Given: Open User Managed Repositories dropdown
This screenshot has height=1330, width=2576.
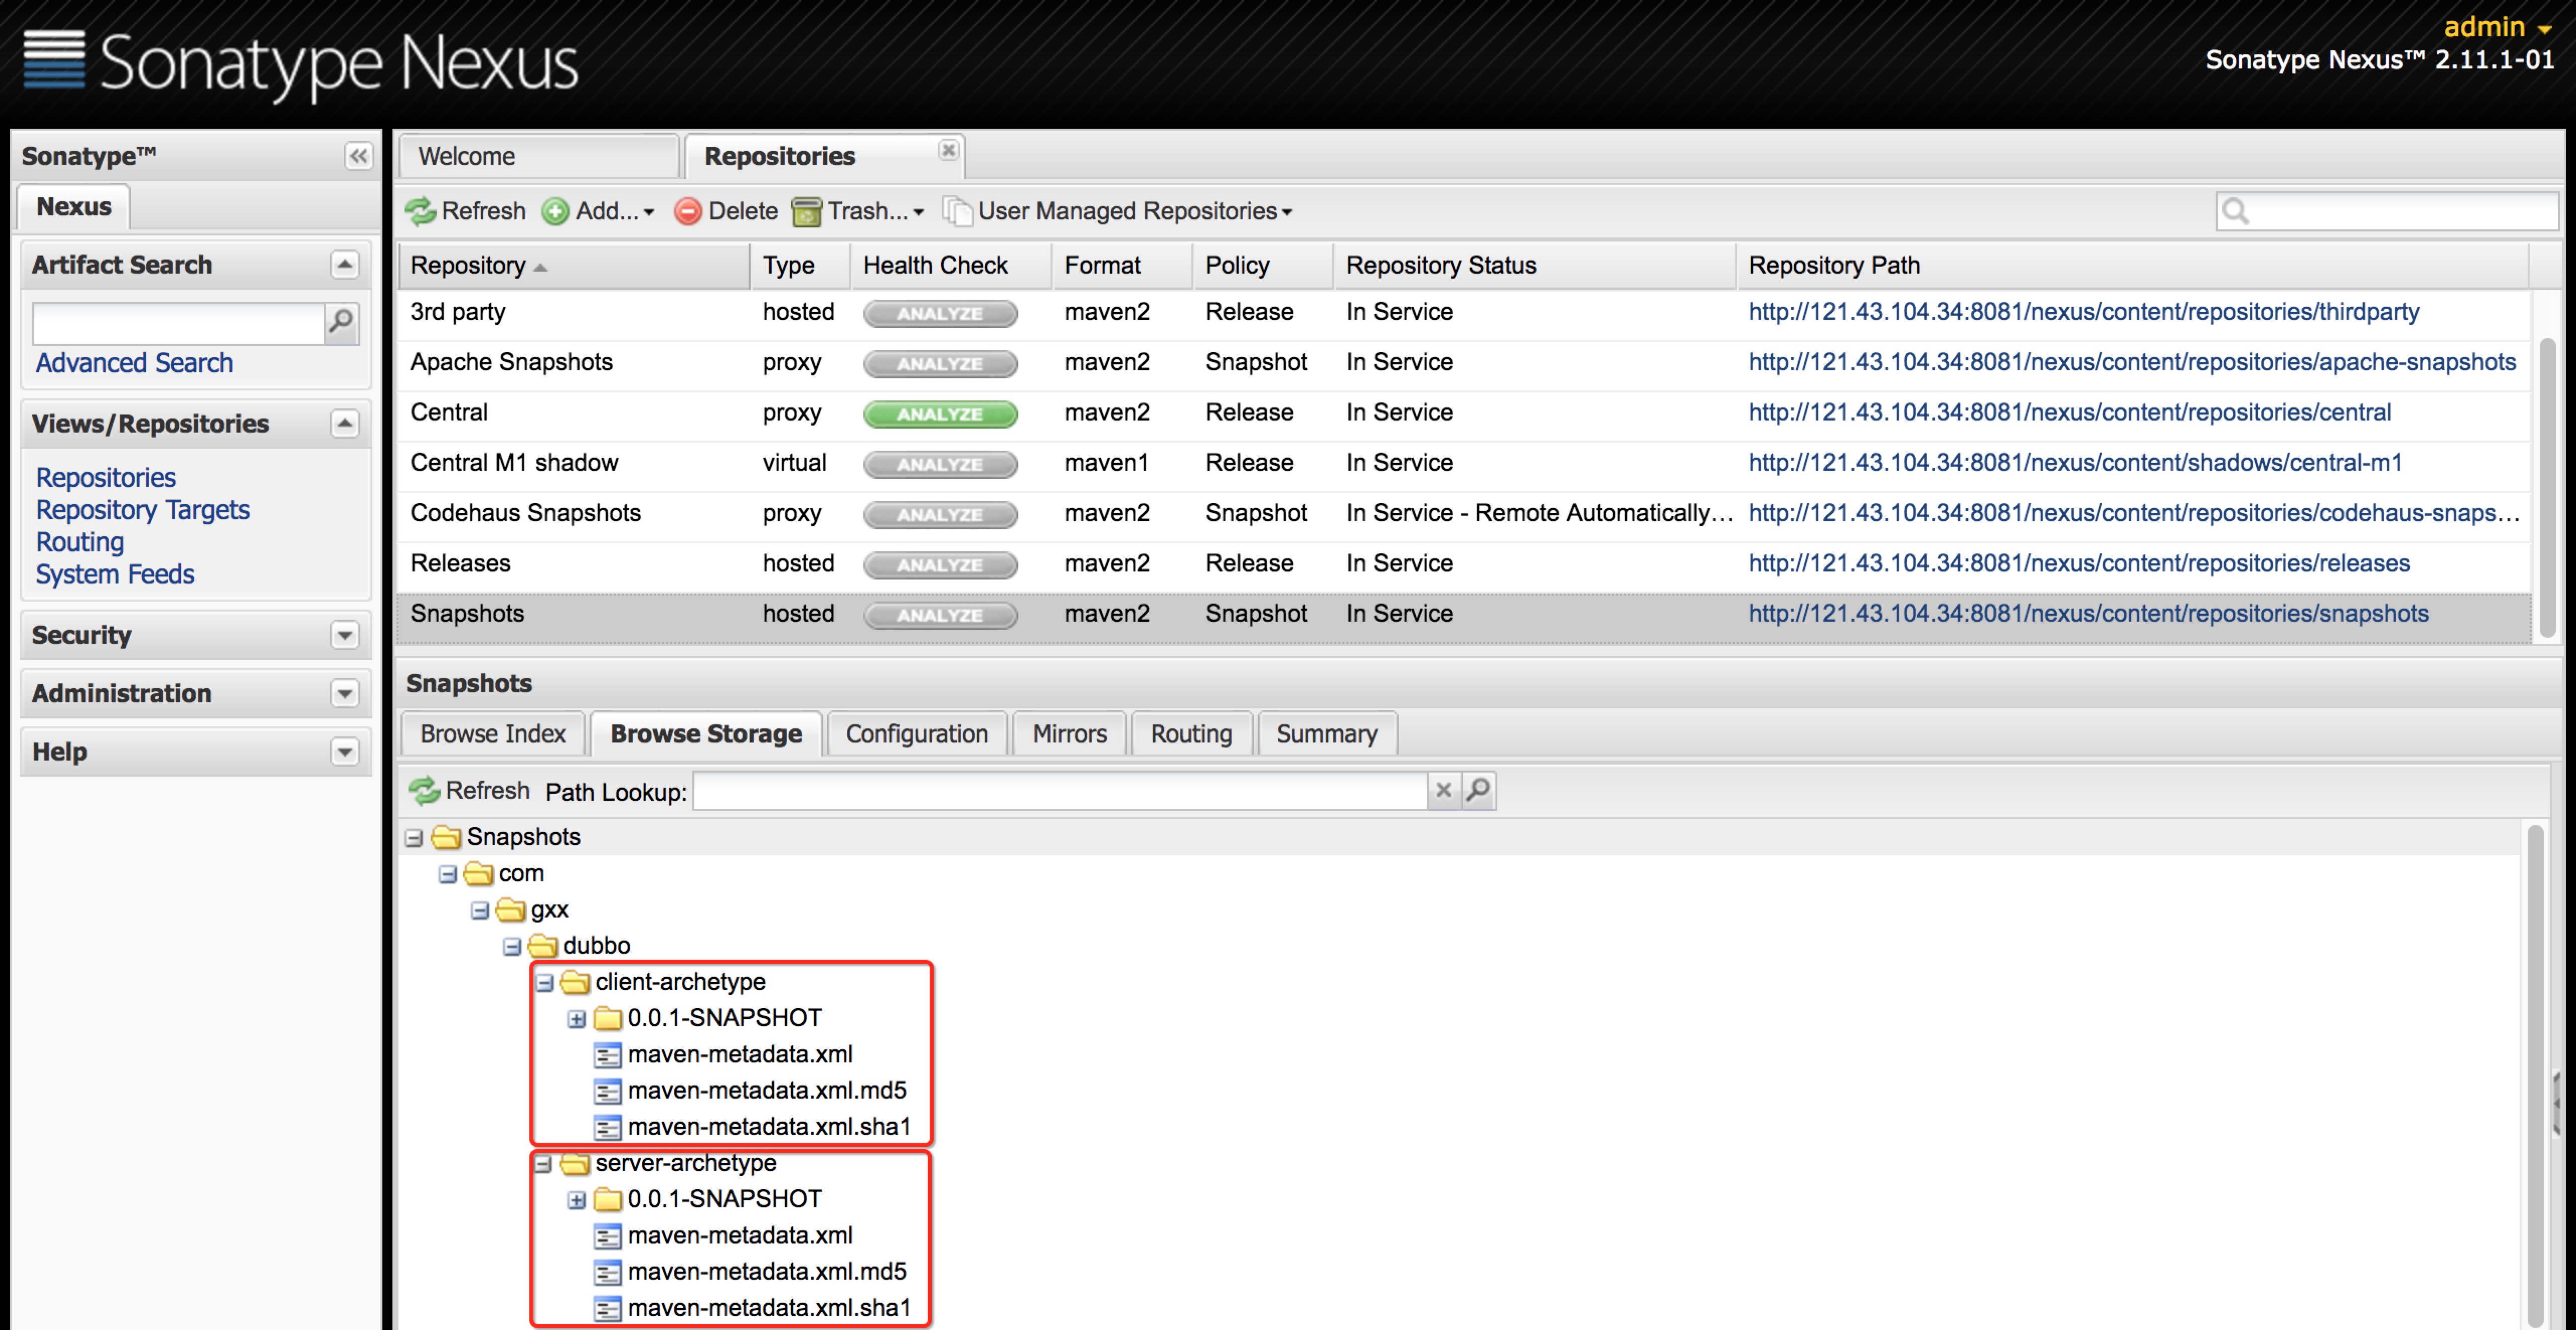Looking at the screenshot, I should click(1118, 211).
